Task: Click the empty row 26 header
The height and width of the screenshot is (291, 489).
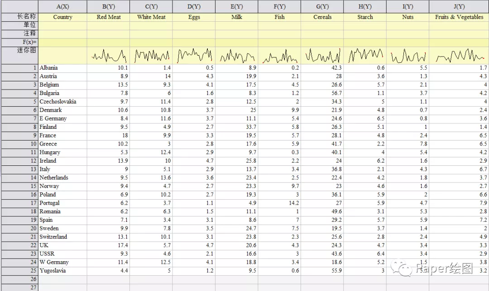Action: coord(19,279)
